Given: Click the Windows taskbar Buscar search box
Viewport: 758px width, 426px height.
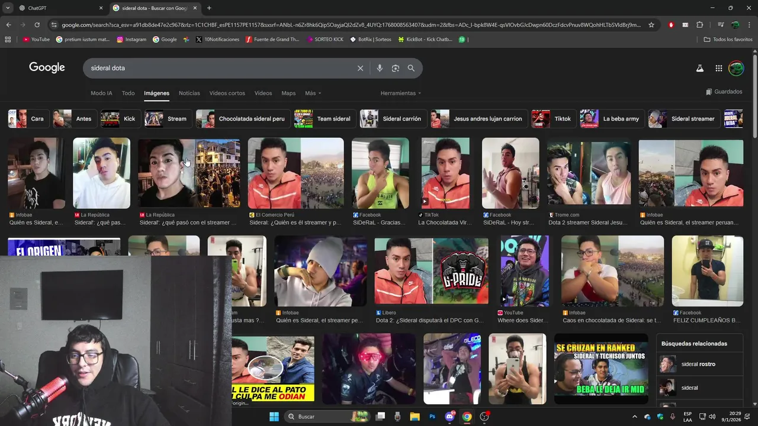Looking at the screenshot, I should (x=326, y=417).
